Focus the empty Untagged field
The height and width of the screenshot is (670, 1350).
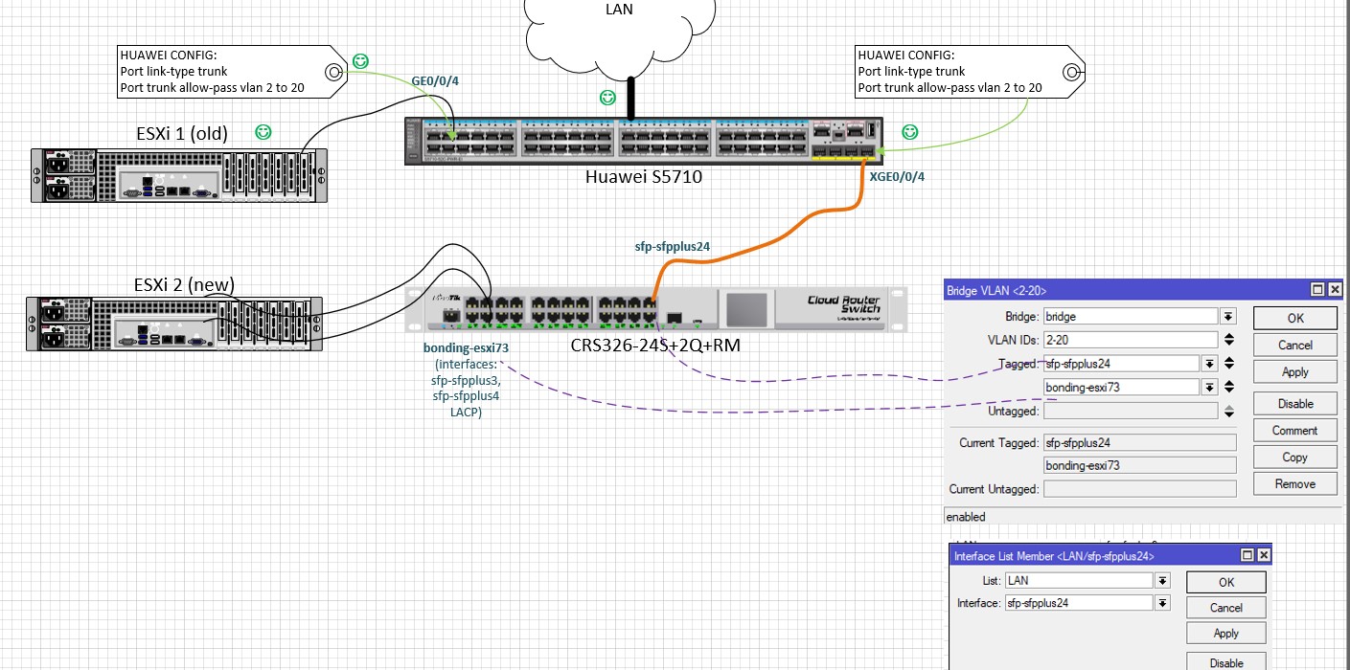coord(1131,411)
